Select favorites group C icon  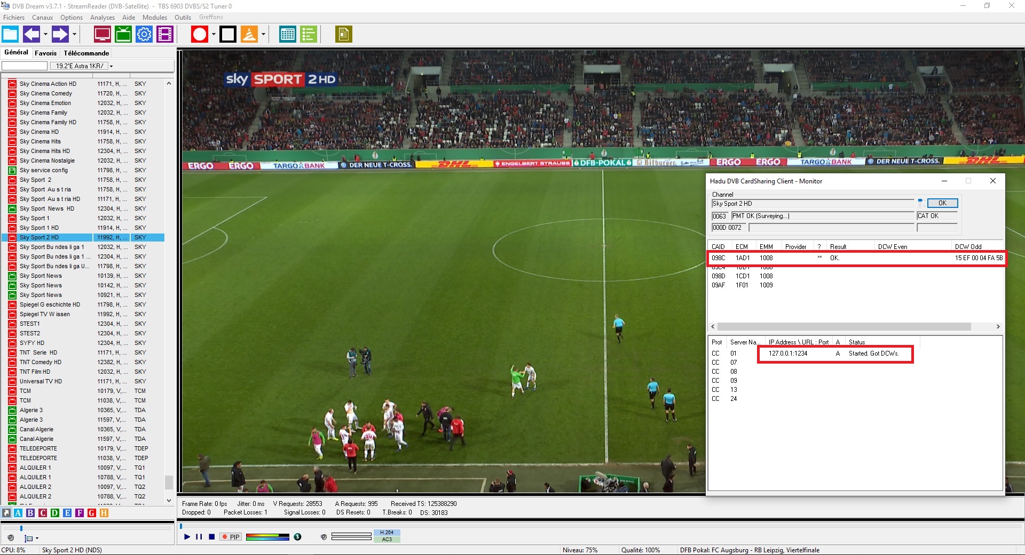[43, 513]
